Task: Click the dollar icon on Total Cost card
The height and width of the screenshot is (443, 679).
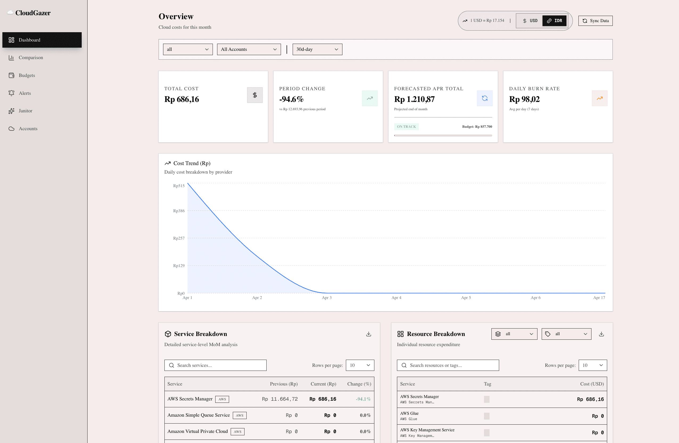Action: pyautogui.click(x=254, y=95)
